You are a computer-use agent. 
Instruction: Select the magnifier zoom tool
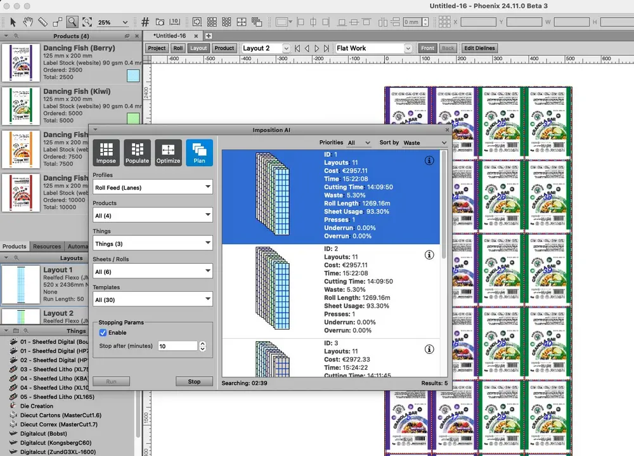tap(72, 22)
